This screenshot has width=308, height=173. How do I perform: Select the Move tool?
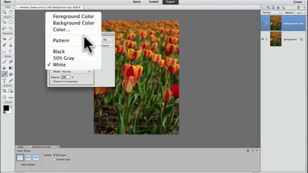pyautogui.click(x=4, y=22)
